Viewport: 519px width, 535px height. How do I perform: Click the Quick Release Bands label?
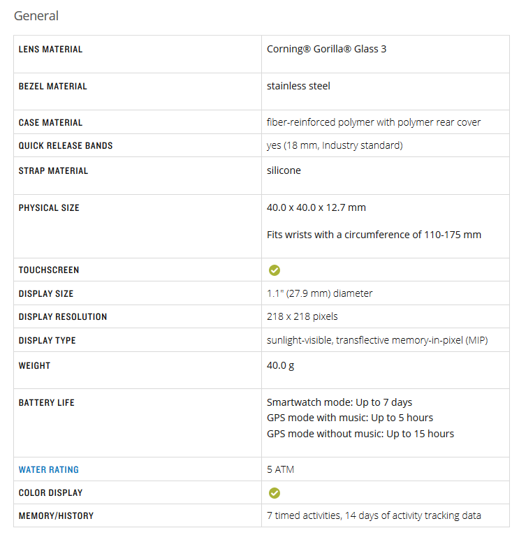tap(66, 146)
